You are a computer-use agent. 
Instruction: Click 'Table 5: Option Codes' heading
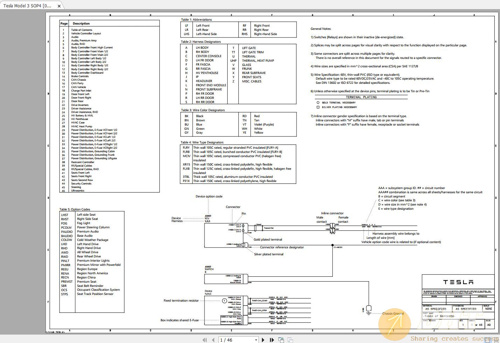pyautogui.click(x=75, y=209)
